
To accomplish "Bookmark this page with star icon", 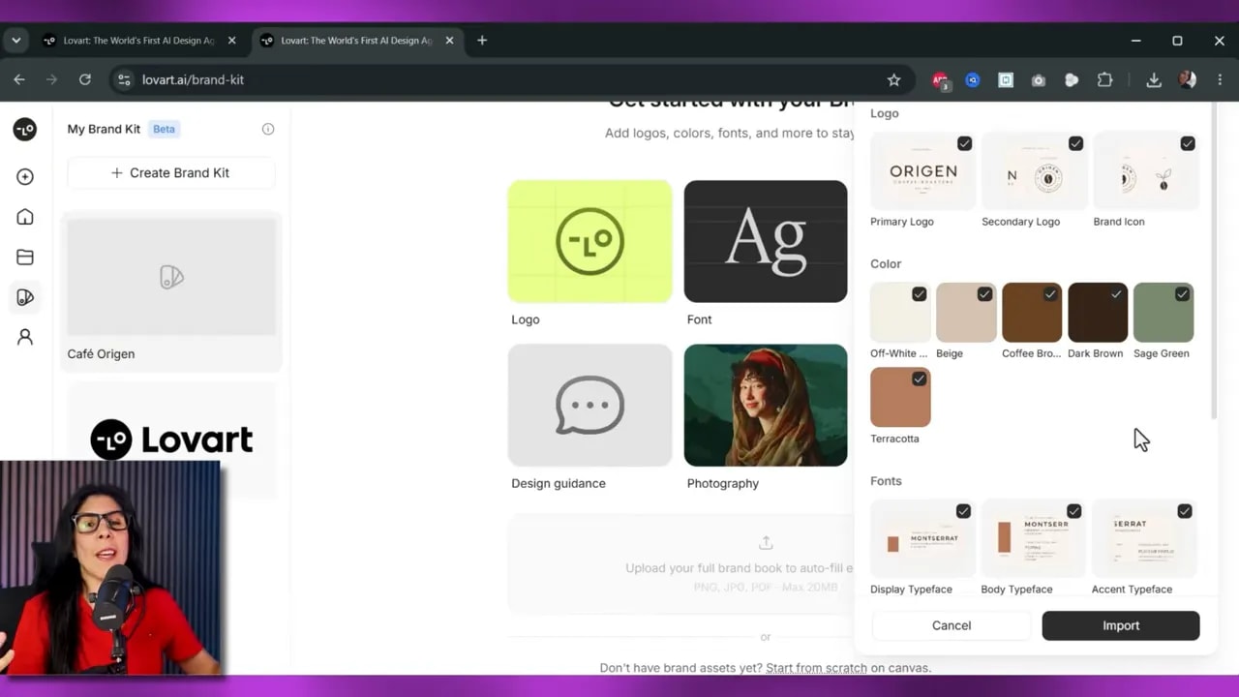I will pyautogui.click(x=893, y=80).
